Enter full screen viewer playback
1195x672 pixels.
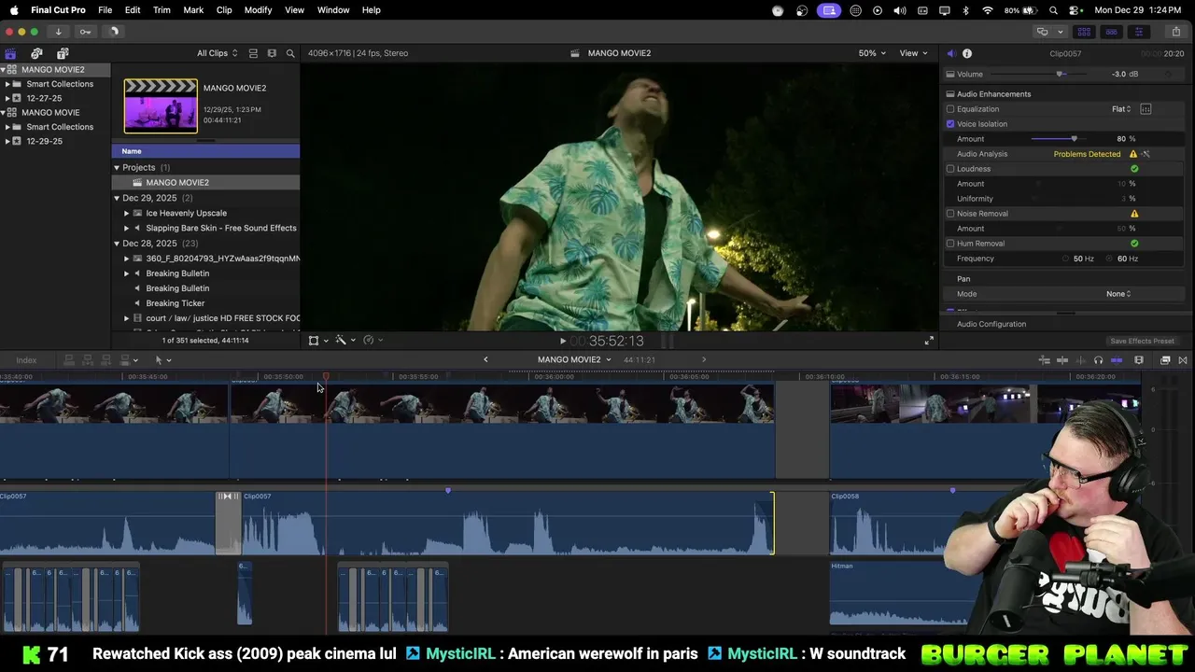click(929, 341)
